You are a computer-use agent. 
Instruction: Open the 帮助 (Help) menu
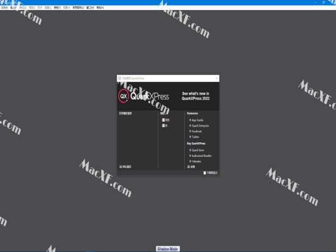[100, 8]
